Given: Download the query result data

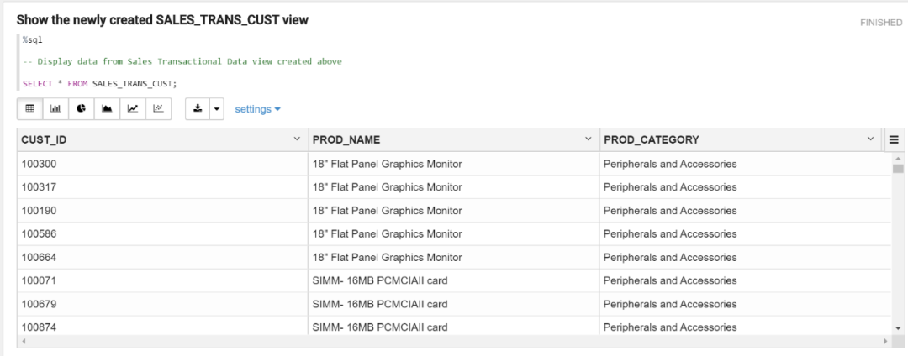Looking at the screenshot, I should (x=196, y=108).
